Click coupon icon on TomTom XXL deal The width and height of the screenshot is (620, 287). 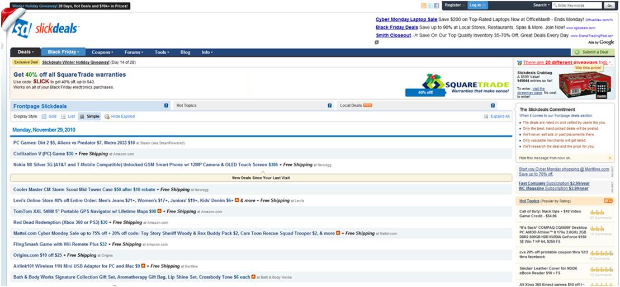point(159,211)
